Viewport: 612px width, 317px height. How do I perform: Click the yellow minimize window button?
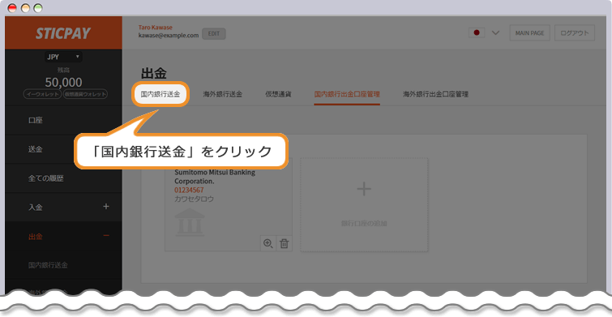[25, 8]
